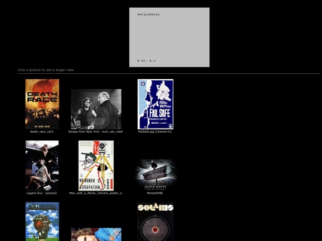Click the Man_with_a_Movie_Camera_poster_2 caption
The height and width of the screenshot is (241, 322).
(95, 193)
